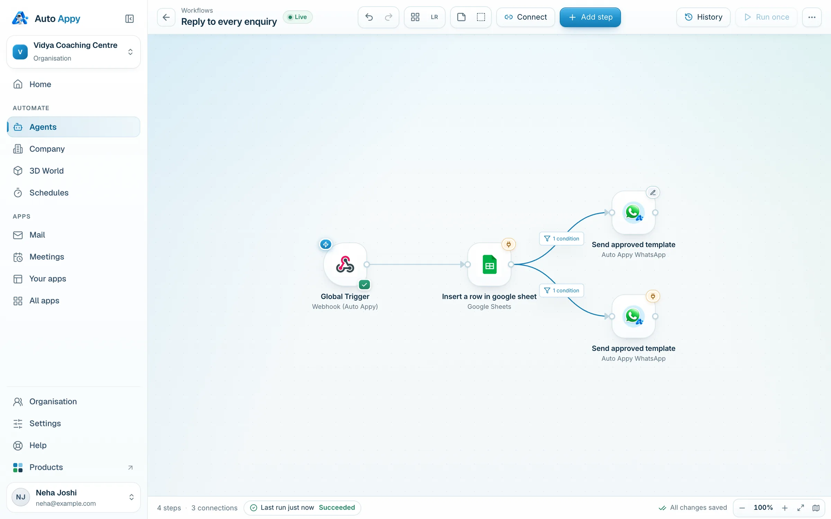Add a note with the sticky icon
831x519 pixels.
tap(461, 17)
